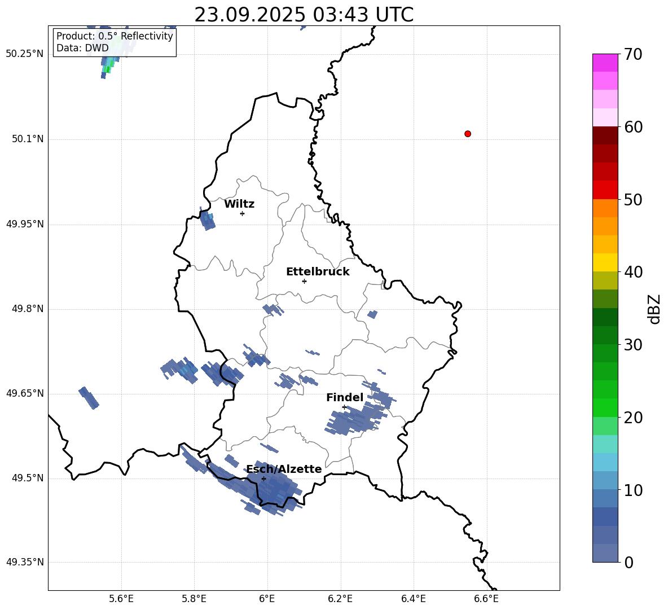
Task: Click the 6.2°E longitude label
Action: click(340, 599)
